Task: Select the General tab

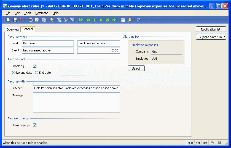Action: 28,29
